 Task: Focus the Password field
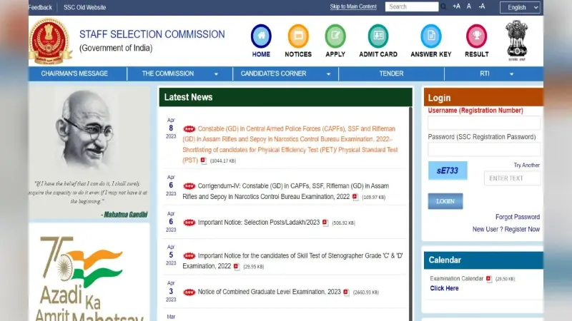point(484,150)
